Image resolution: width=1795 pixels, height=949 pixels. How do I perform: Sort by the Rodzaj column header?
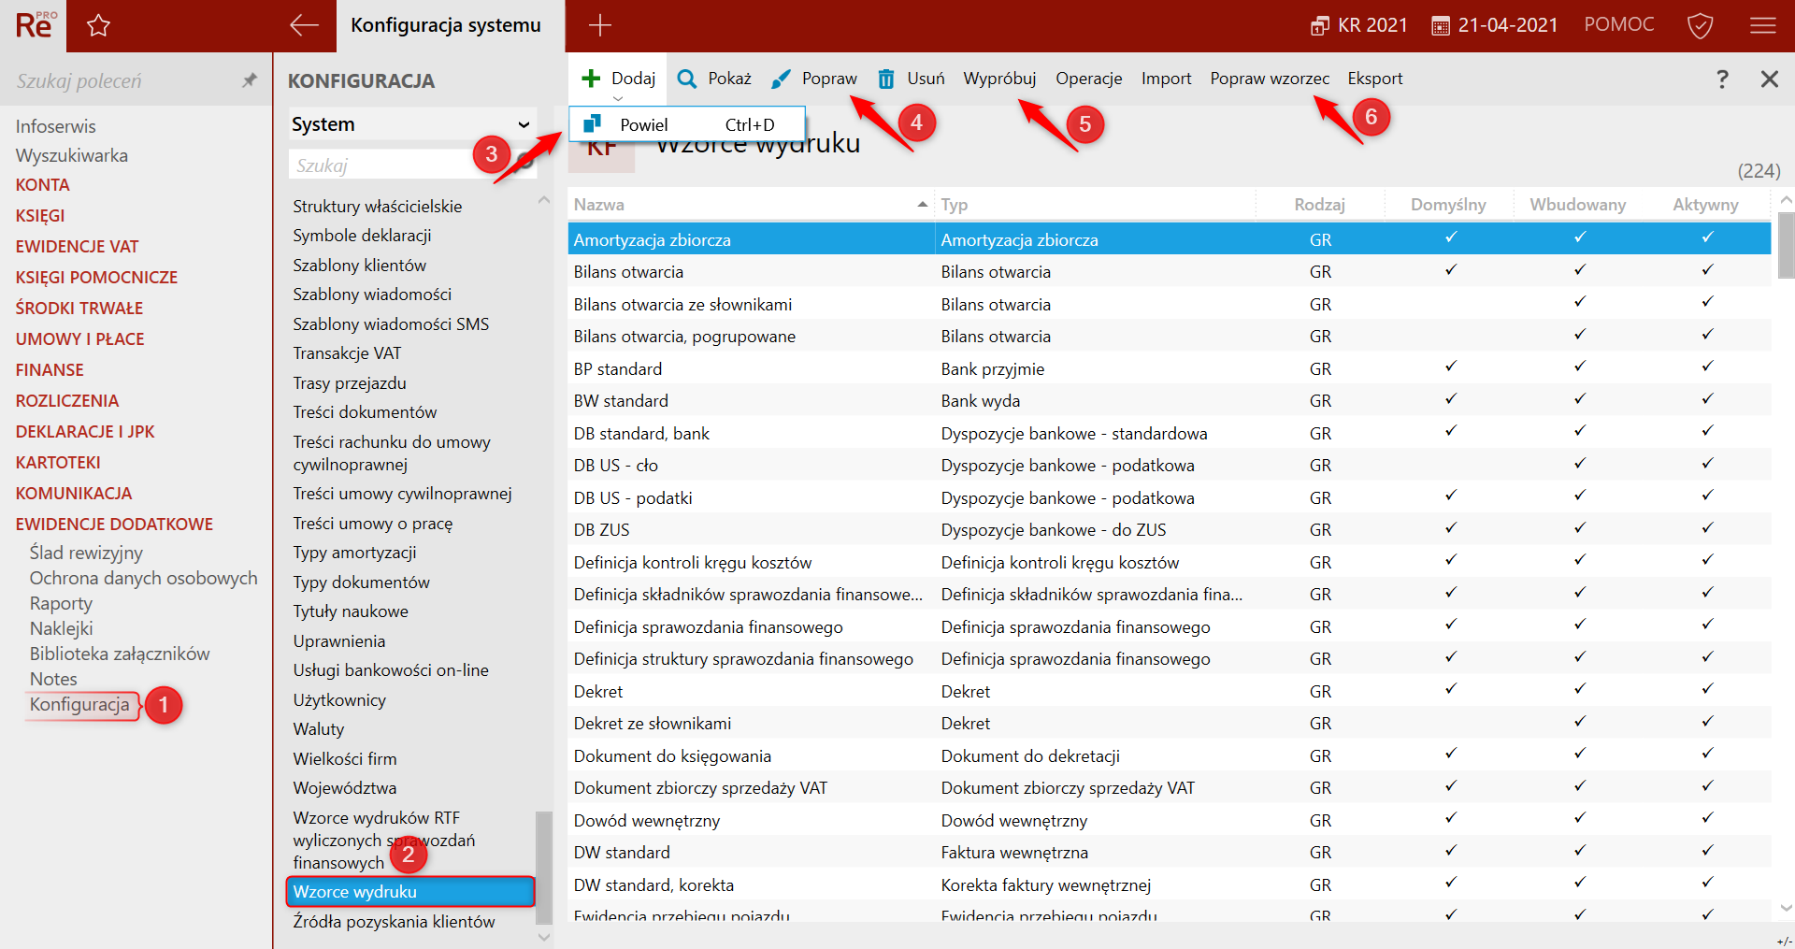(1319, 205)
